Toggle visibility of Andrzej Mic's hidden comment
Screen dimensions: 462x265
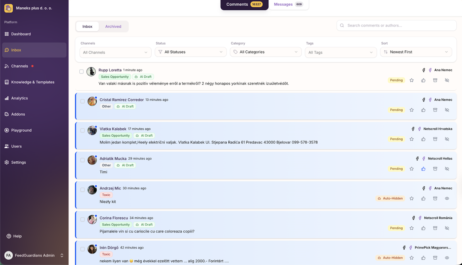(x=447, y=198)
